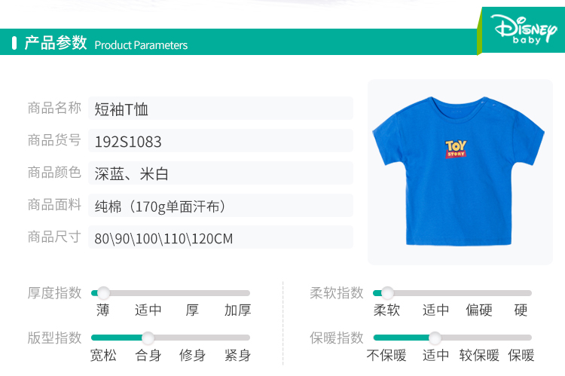Click the white marker in header bar

pos(14,43)
